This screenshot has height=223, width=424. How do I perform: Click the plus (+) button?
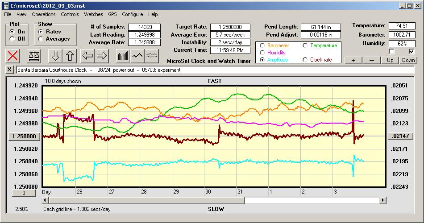353,60
